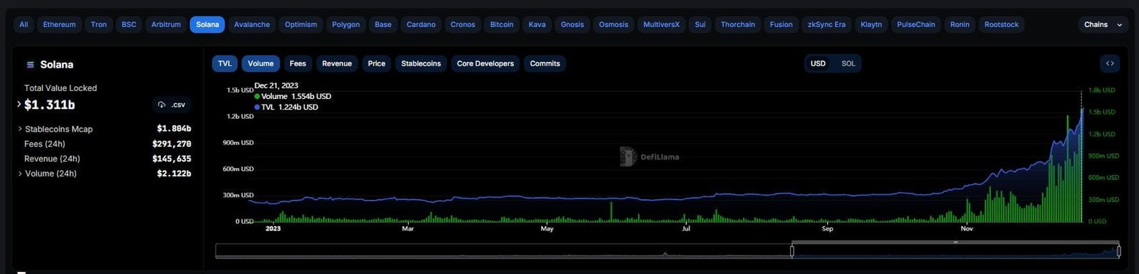Open the Polygon chain page
The image size is (1139, 274).
tap(346, 24)
